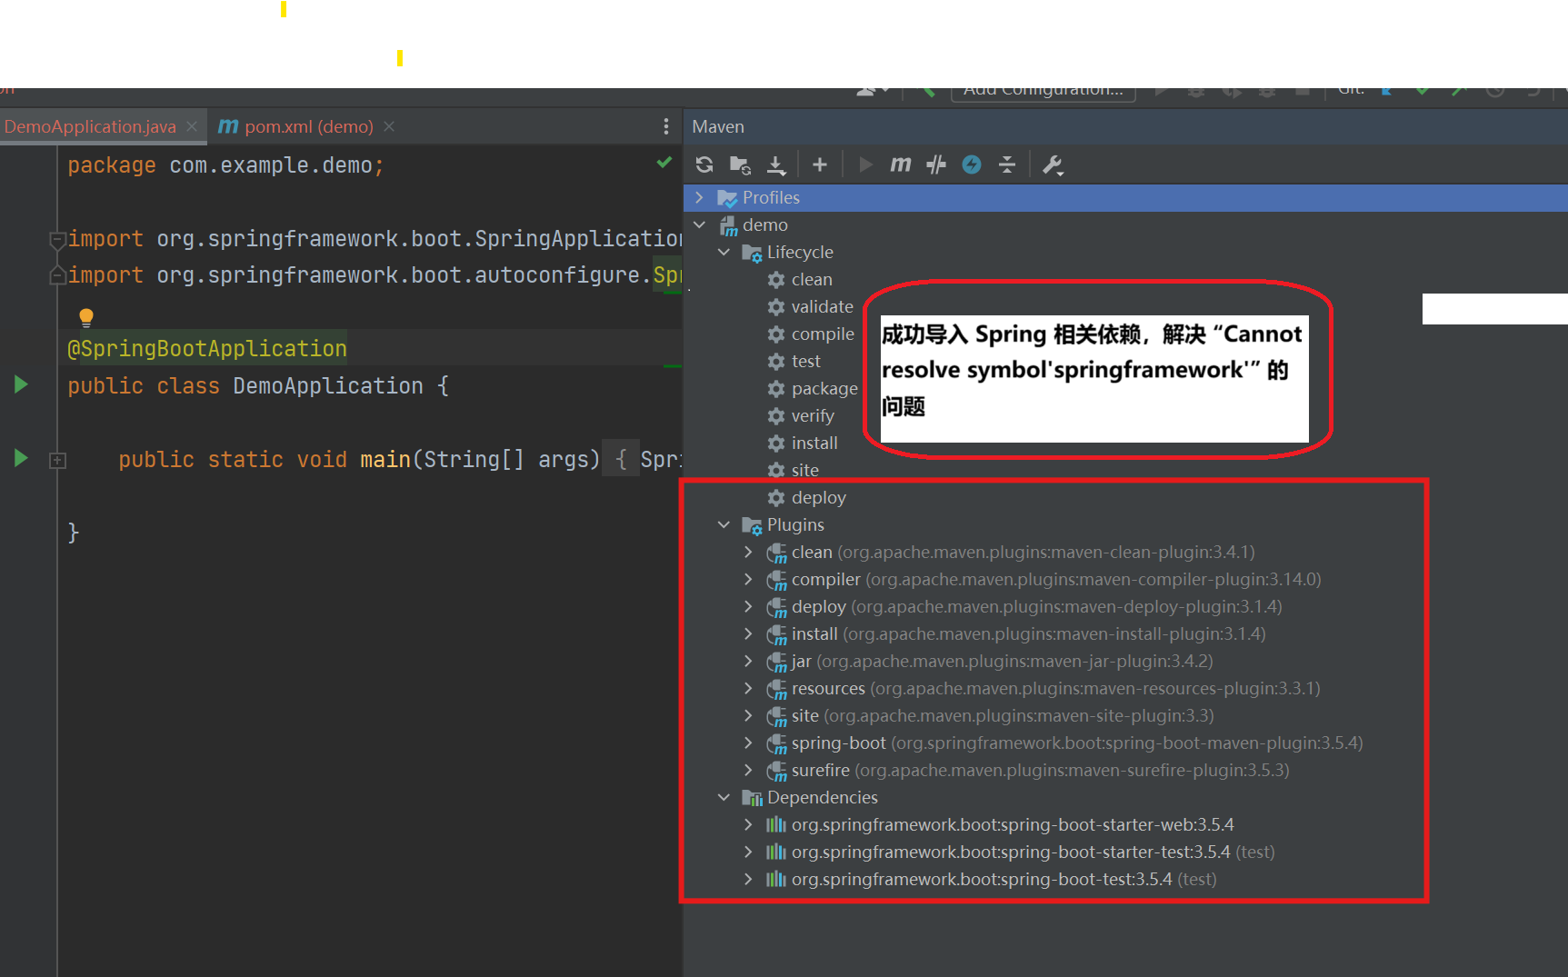The width and height of the screenshot is (1568, 977).
Task: Collapse all nodes in the Maven tree
Action: click(x=1007, y=164)
